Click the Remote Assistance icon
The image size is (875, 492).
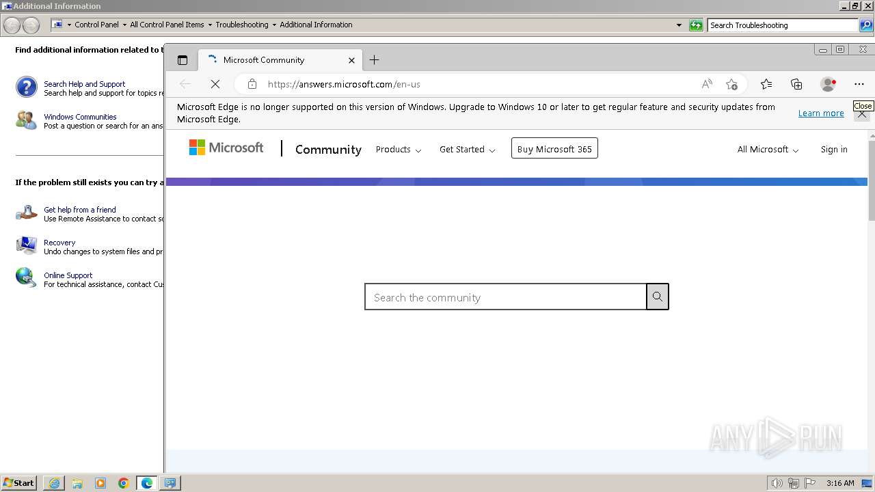pos(26,213)
